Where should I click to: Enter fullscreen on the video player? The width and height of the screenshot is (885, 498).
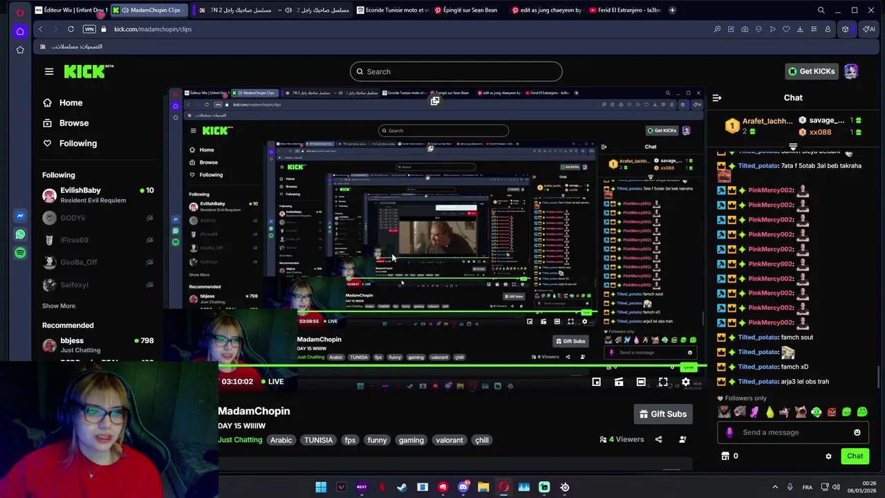pyautogui.click(x=663, y=382)
